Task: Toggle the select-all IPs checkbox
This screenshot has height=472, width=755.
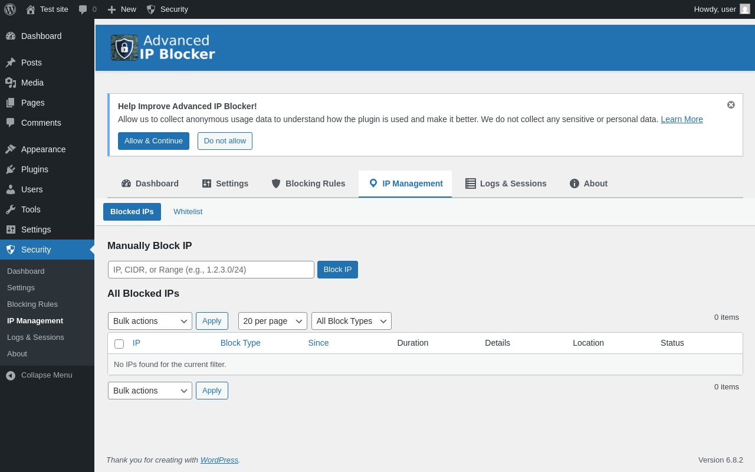Action: [x=119, y=344]
